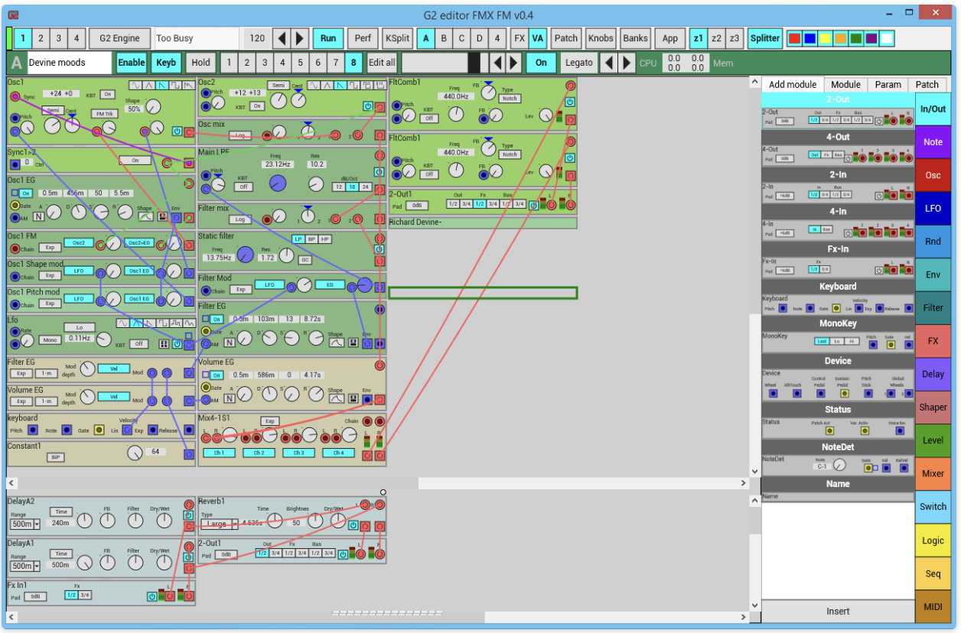Image resolution: width=961 pixels, height=633 pixels.
Task: Click Osc1 EG 'N' polarity icon
Action: pyautogui.click(x=37, y=217)
